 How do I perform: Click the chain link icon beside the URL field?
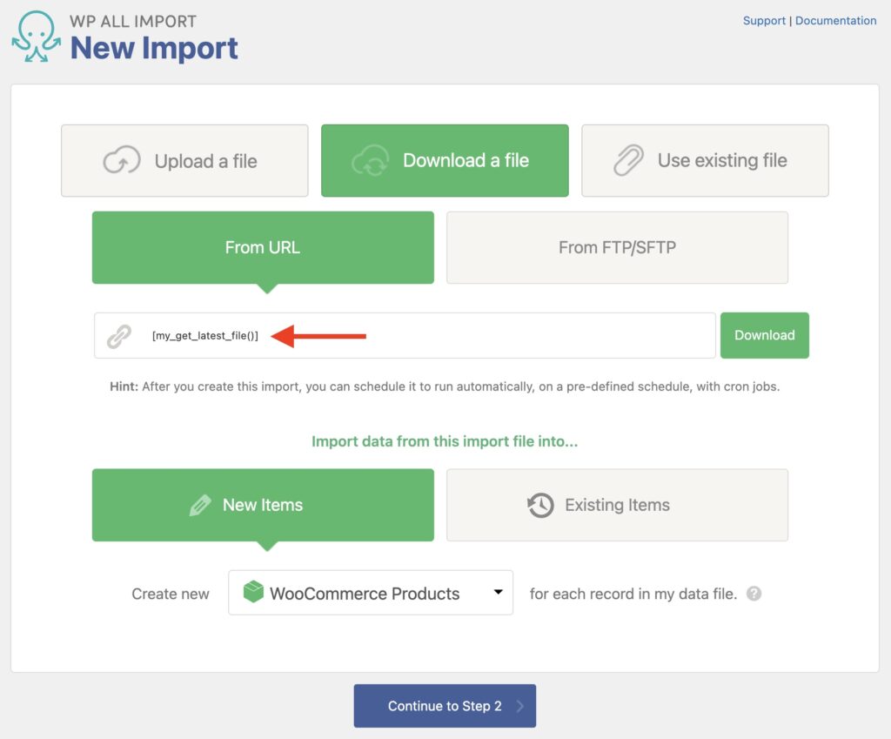click(119, 334)
